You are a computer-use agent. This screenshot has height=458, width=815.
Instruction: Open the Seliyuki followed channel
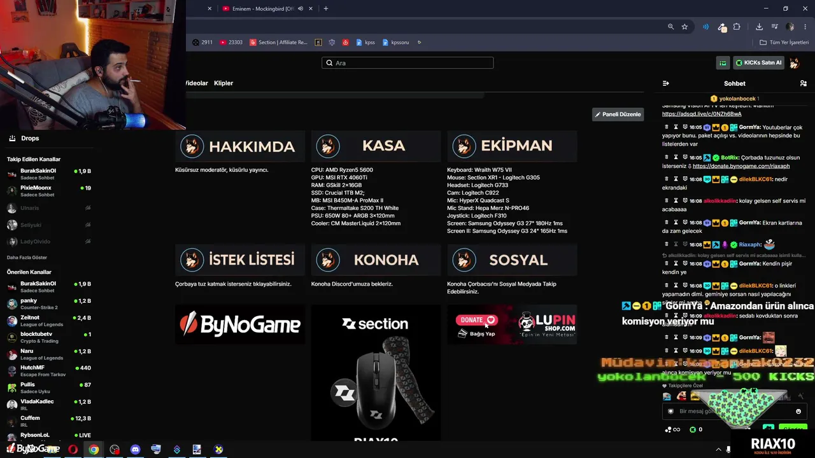(49, 225)
